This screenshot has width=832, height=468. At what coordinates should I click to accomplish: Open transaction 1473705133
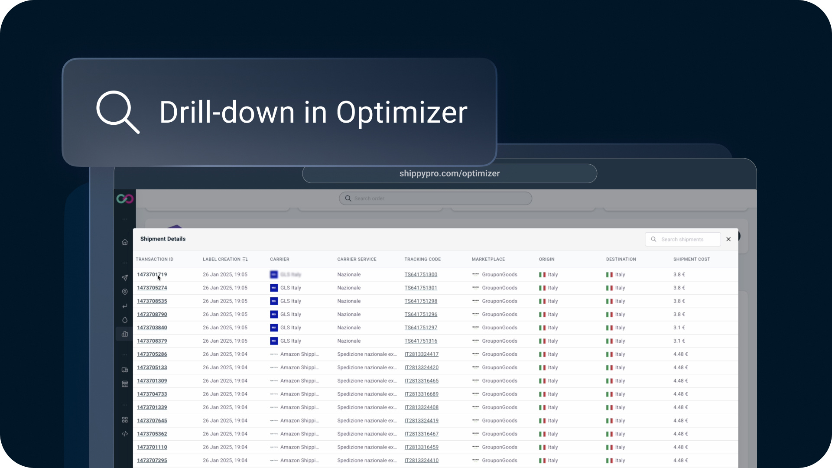(x=152, y=367)
